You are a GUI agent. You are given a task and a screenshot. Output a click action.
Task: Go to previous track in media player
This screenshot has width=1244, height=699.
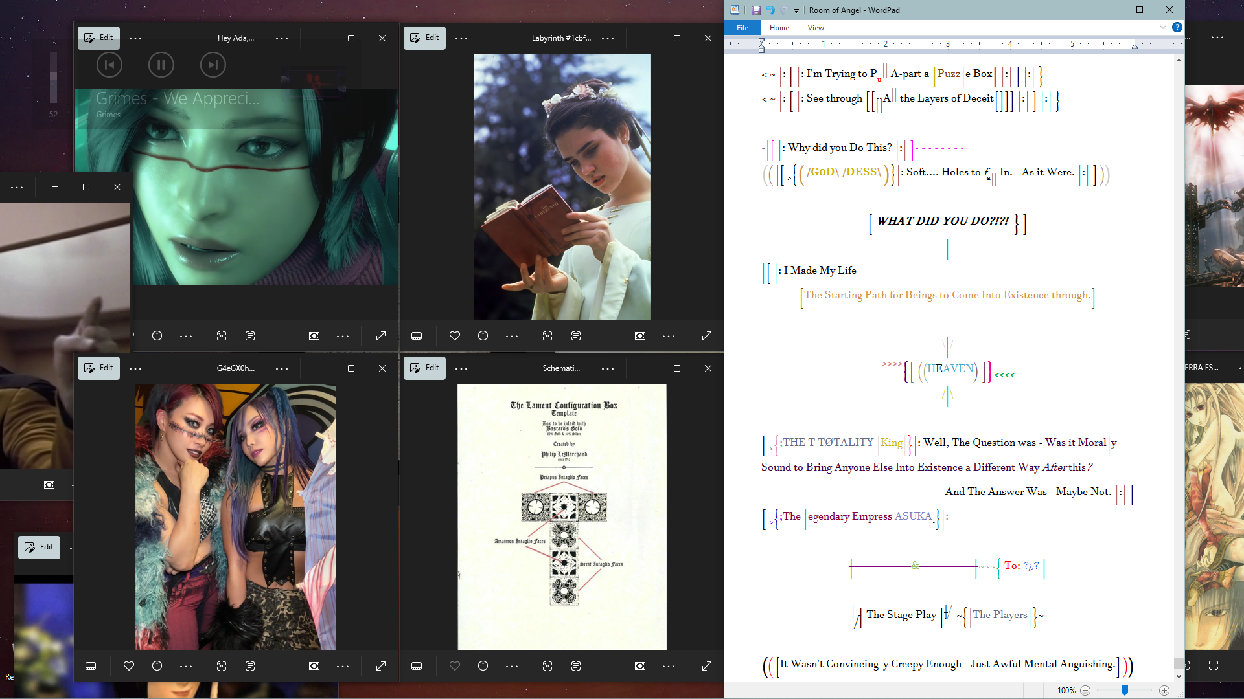click(x=109, y=65)
